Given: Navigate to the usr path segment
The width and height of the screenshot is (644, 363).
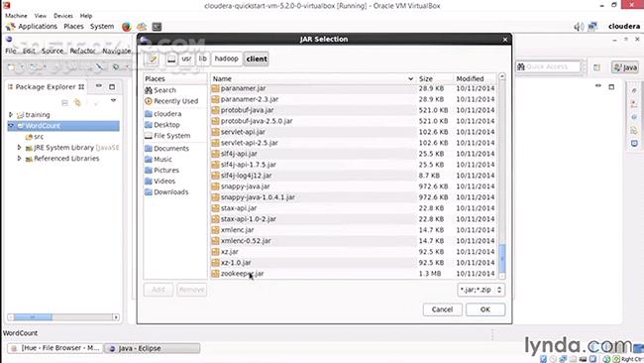Looking at the screenshot, I should 186,59.
